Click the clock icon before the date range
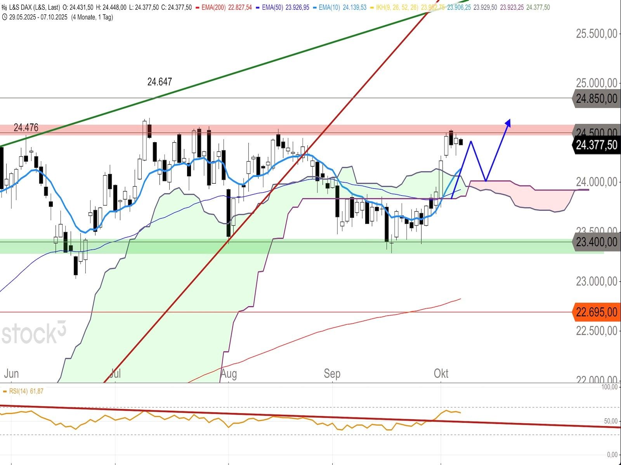Image resolution: width=621 pixels, height=465 pixels. point(5,17)
